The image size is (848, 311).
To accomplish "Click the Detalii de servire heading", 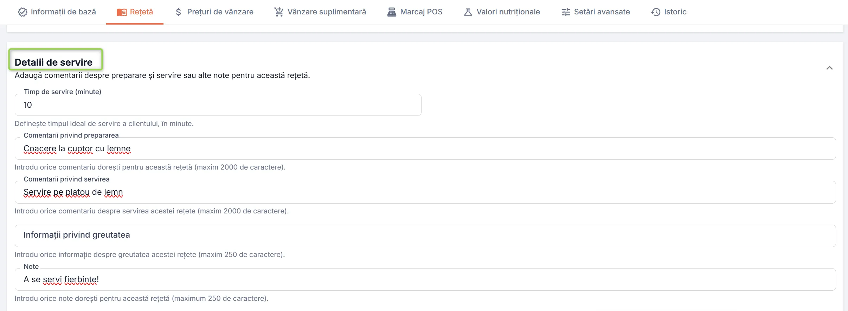I will click(54, 62).
